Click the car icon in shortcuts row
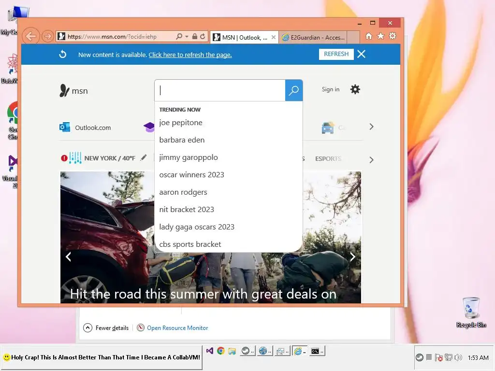The height and width of the screenshot is (371, 495). 328,128
